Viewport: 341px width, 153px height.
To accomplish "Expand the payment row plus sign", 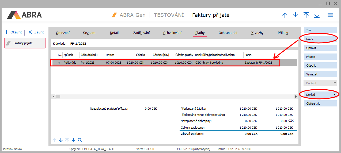I will click(59, 63).
